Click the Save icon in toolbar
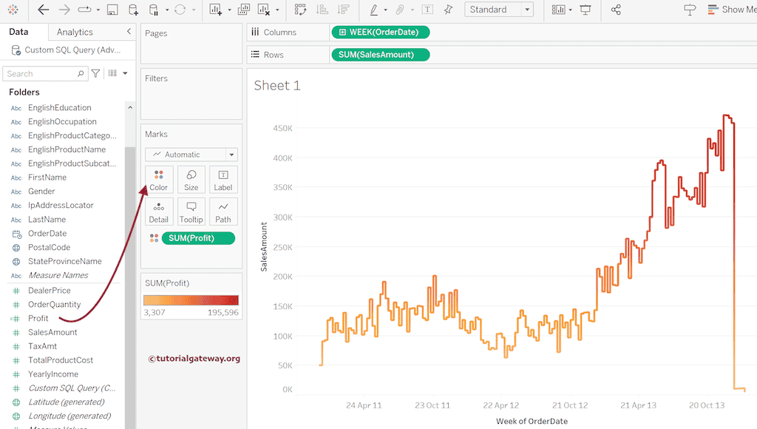757x429 pixels. coord(112,10)
